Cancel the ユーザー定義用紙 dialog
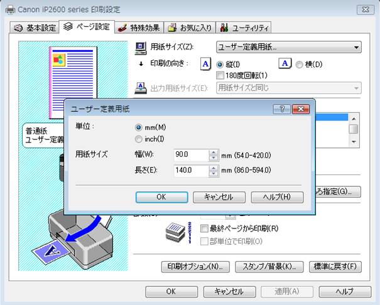Viewport: 380px width, 305px height. 219,197
